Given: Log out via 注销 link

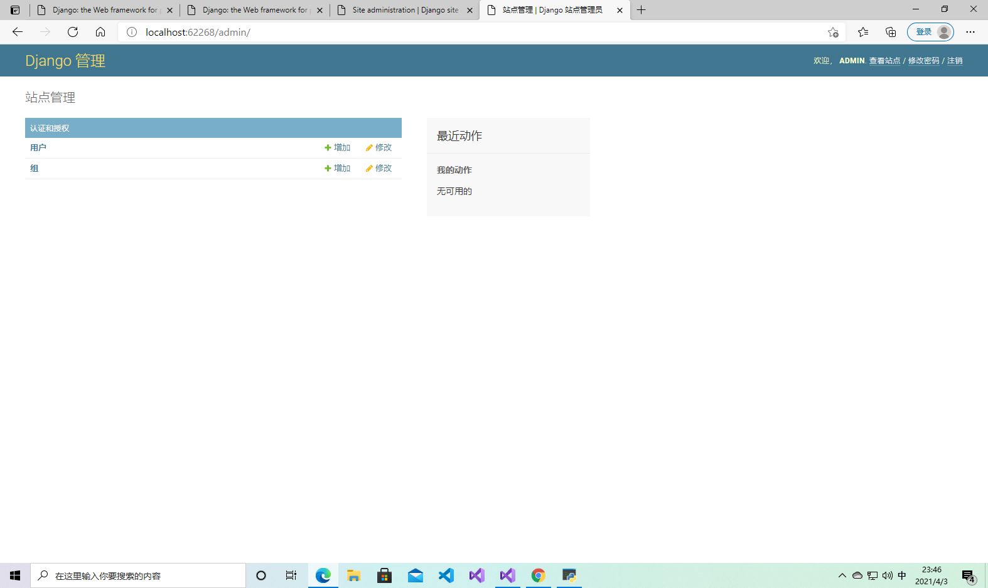Looking at the screenshot, I should (955, 61).
